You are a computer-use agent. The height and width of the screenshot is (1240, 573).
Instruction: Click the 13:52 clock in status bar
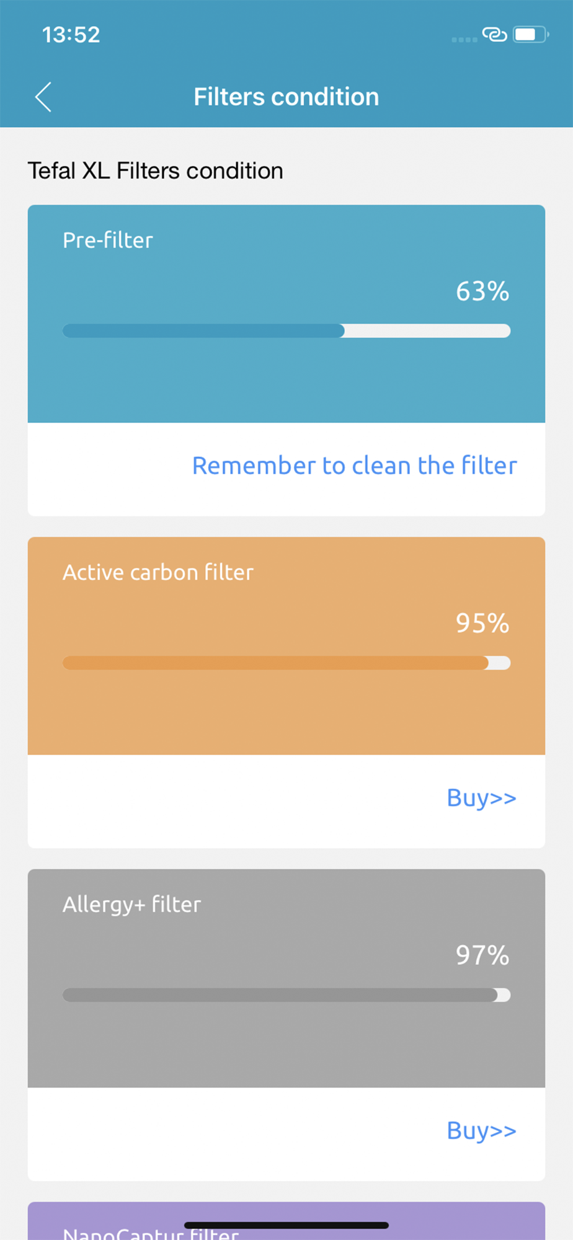pyautogui.click(x=71, y=35)
